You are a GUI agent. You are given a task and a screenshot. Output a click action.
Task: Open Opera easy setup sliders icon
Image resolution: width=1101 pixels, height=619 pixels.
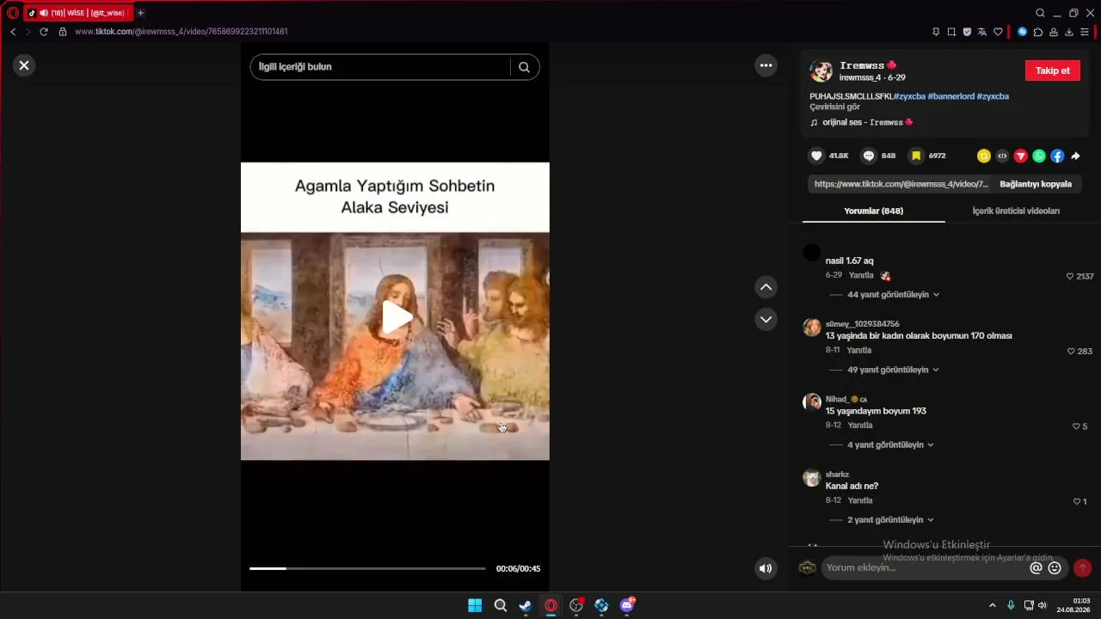[1085, 32]
